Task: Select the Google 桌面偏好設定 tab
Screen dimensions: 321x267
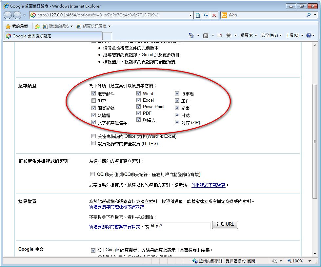Action: (x=54, y=36)
